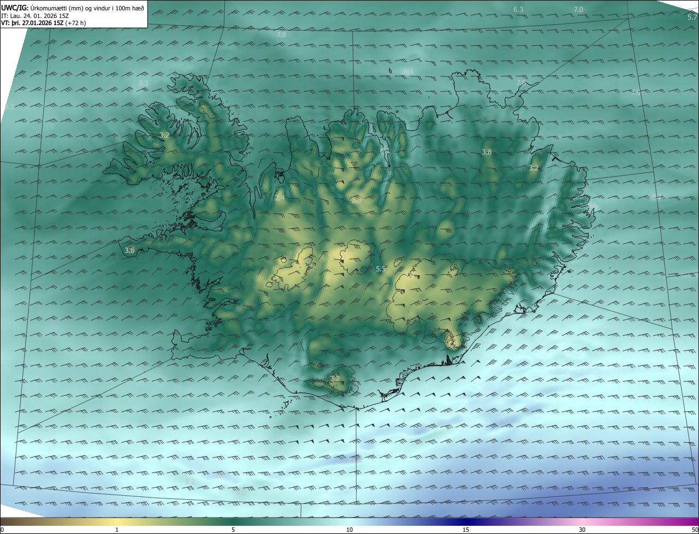Click the 10 tick on the color scale
This screenshot has height=534, width=699.
(x=349, y=530)
